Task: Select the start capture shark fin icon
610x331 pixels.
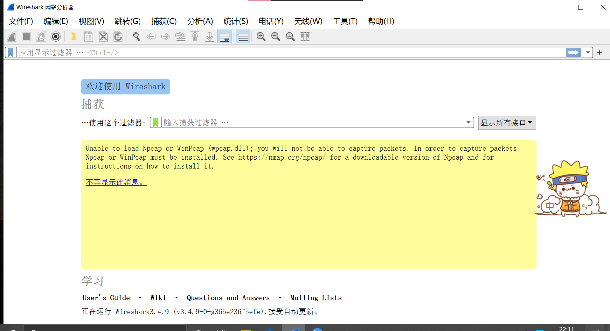Action: tap(12, 36)
